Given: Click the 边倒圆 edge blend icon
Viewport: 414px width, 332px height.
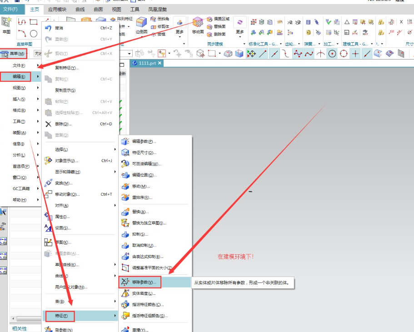Looking at the screenshot, I should (x=141, y=22).
